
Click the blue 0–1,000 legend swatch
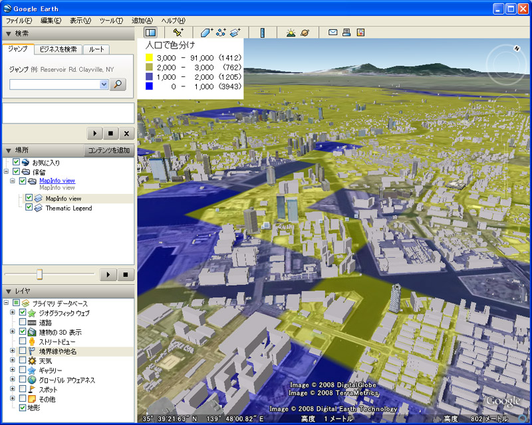[x=149, y=86]
